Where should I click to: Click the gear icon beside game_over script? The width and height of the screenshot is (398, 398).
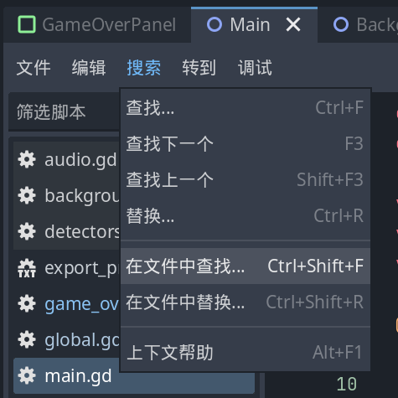(x=27, y=304)
